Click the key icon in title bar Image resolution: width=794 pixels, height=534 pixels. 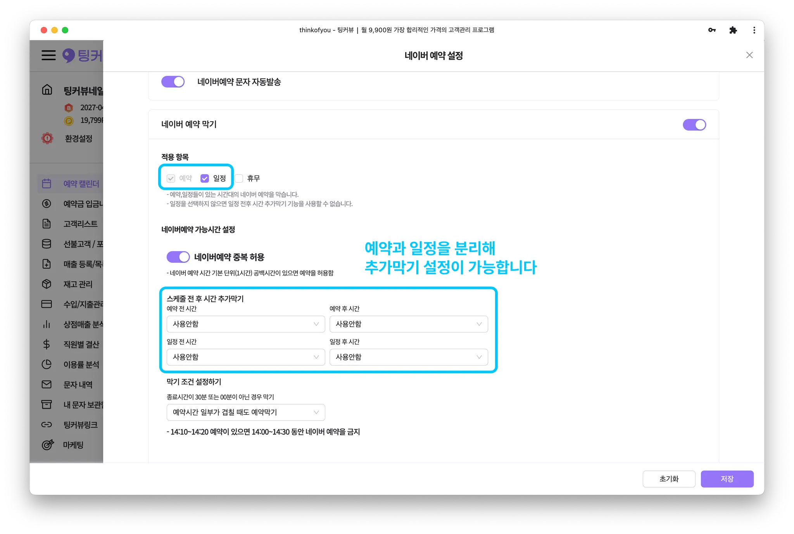(712, 30)
